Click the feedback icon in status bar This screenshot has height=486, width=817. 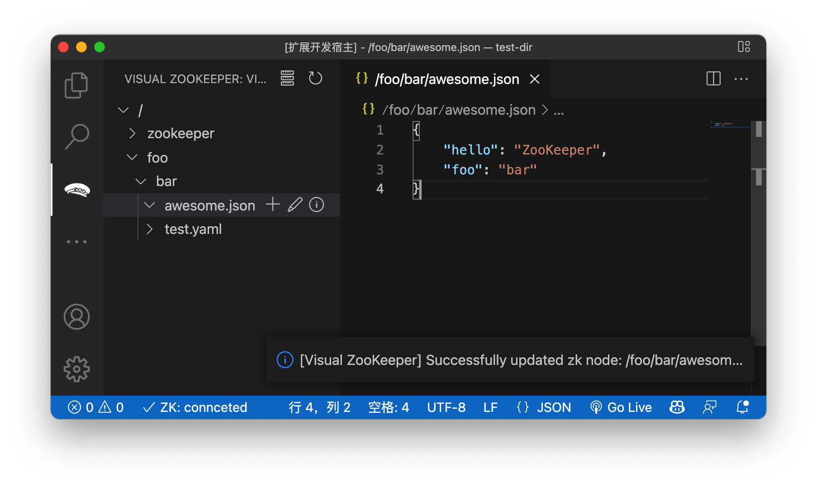[710, 407]
